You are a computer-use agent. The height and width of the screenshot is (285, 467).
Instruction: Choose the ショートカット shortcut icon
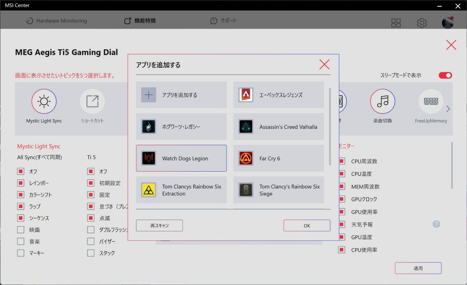coord(92,102)
